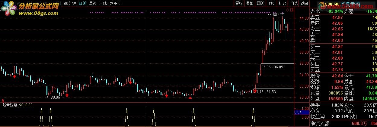Screen dimensions: 377x127
Task: Click the small diamond icon above the price axis
Action: 287,10
